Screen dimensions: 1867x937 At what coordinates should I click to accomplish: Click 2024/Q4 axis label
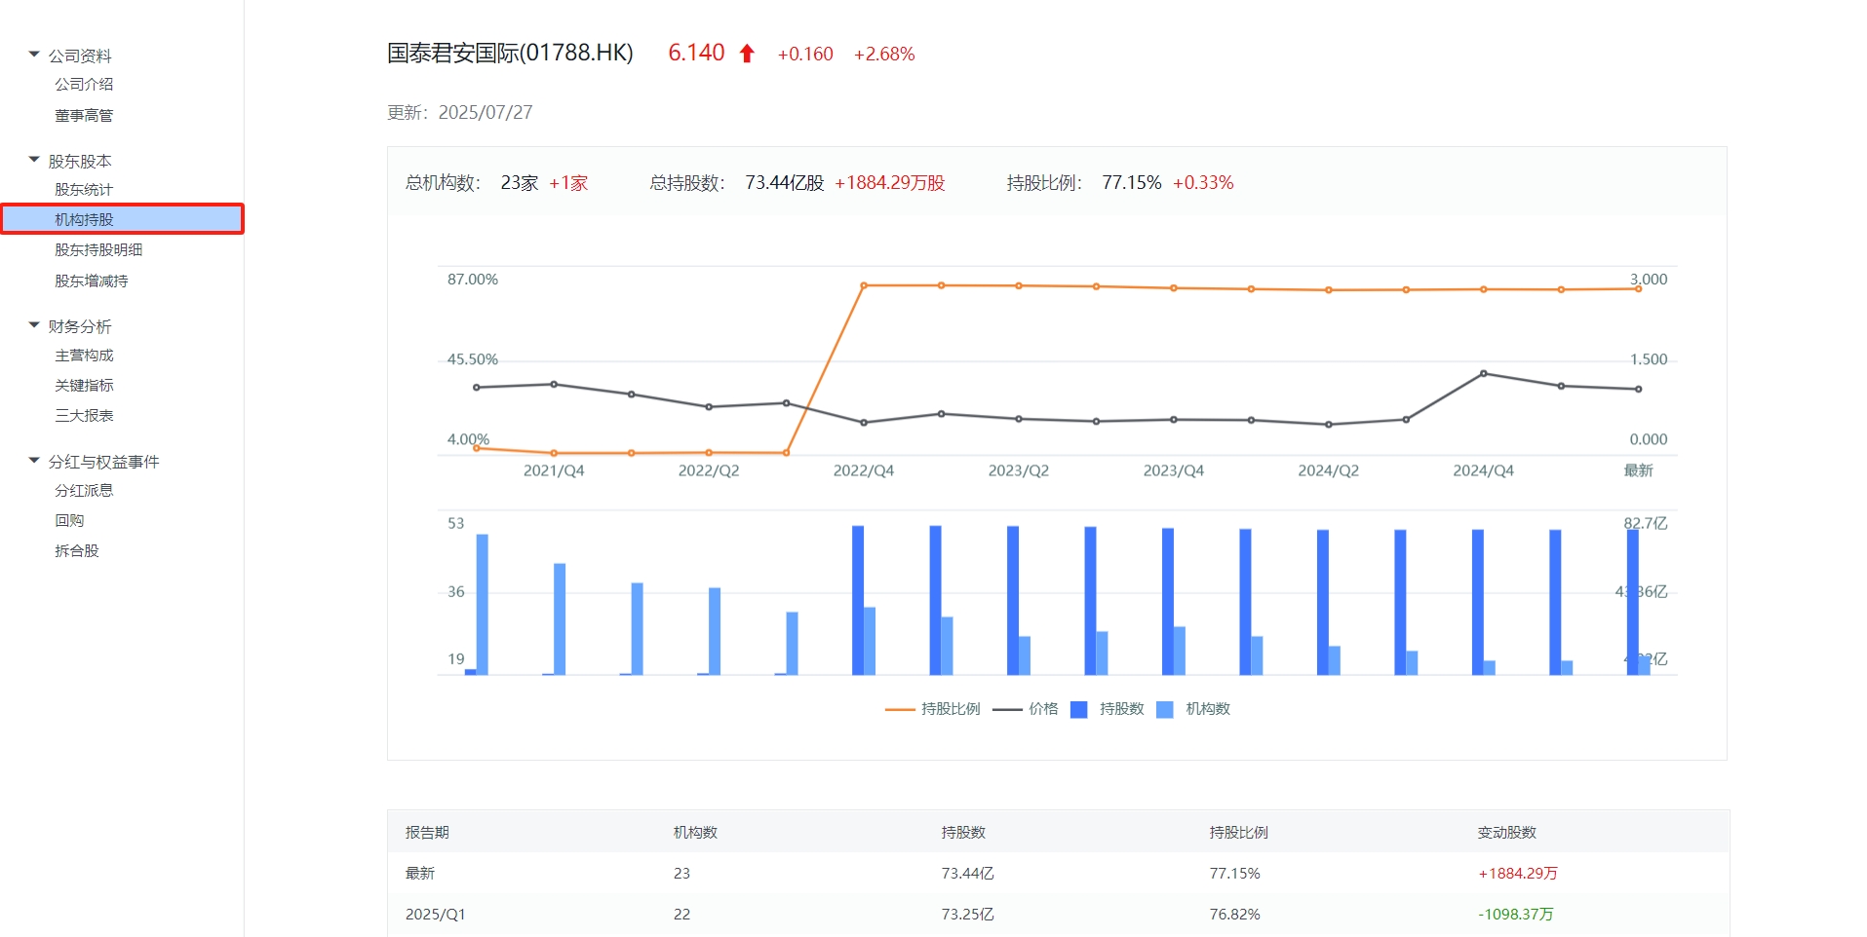pyautogui.click(x=1484, y=470)
